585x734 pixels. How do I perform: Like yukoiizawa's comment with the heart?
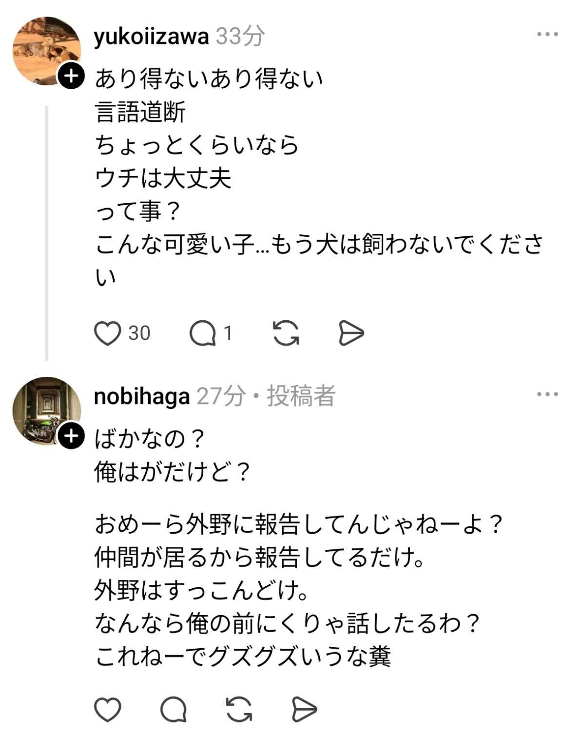pos(107,334)
